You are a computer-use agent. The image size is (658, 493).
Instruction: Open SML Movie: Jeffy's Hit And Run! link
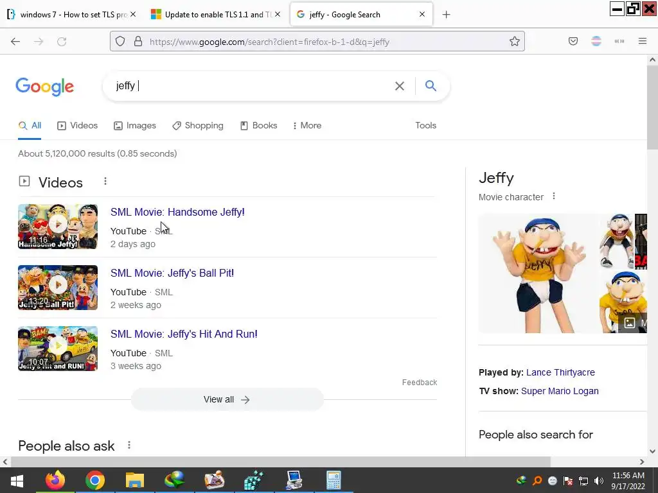point(184,334)
